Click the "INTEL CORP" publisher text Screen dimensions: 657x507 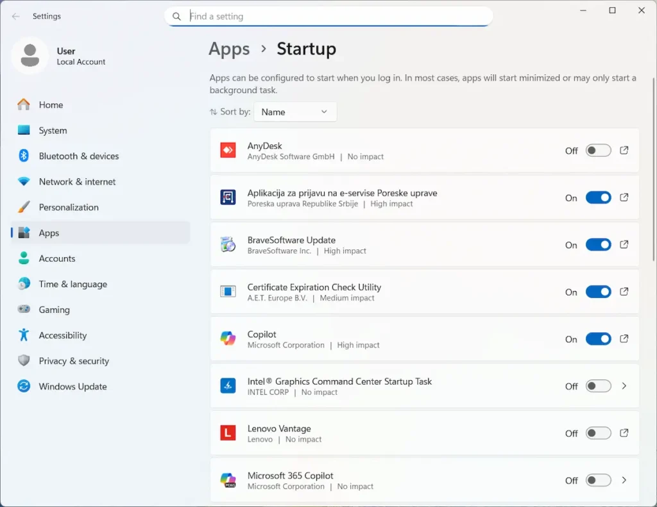pyautogui.click(x=268, y=392)
